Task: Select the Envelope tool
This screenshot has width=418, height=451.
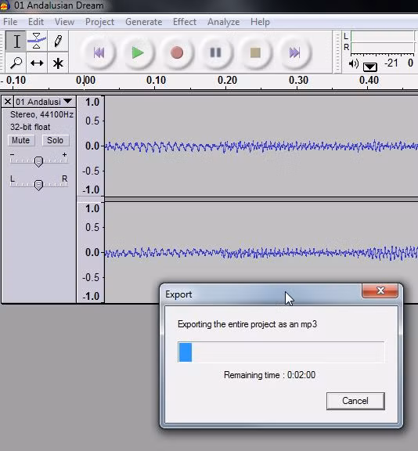Action: click(37, 41)
